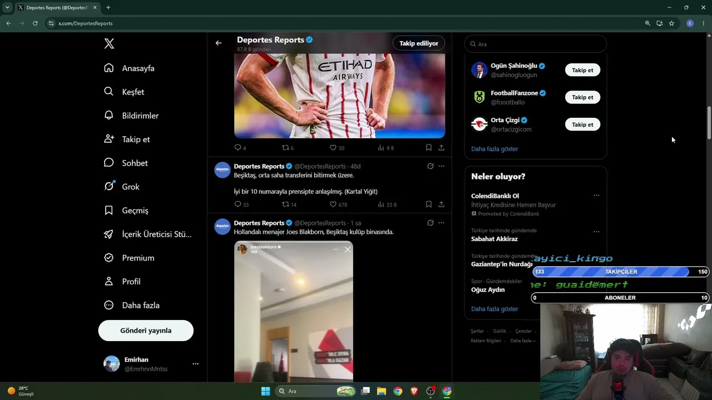Open the Şartlar footer link
The width and height of the screenshot is (712, 400).
click(477, 331)
